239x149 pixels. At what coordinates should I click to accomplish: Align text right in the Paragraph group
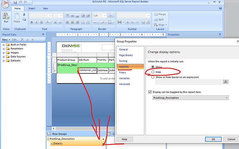(x=77, y=22)
